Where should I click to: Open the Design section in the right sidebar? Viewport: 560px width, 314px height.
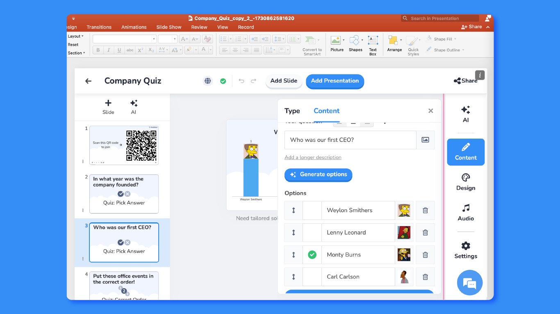click(466, 182)
